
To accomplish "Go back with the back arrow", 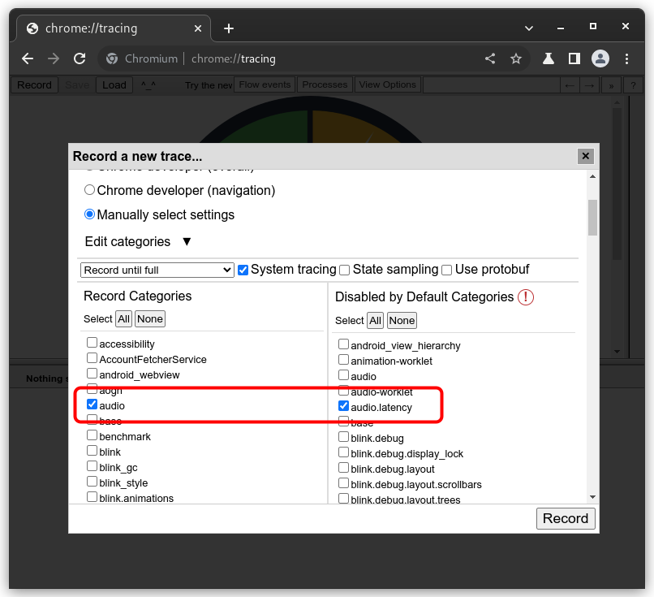I will click(28, 58).
